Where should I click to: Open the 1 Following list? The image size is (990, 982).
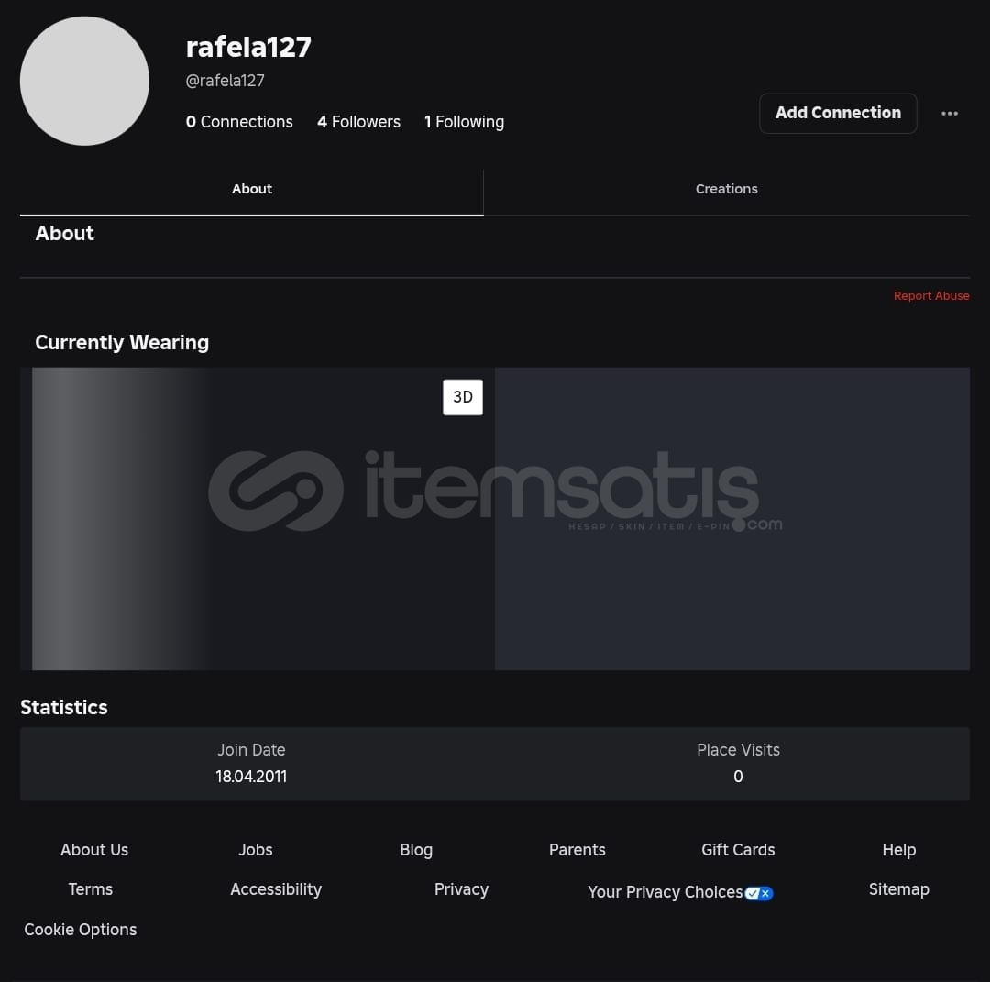pyautogui.click(x=464, y=122)
